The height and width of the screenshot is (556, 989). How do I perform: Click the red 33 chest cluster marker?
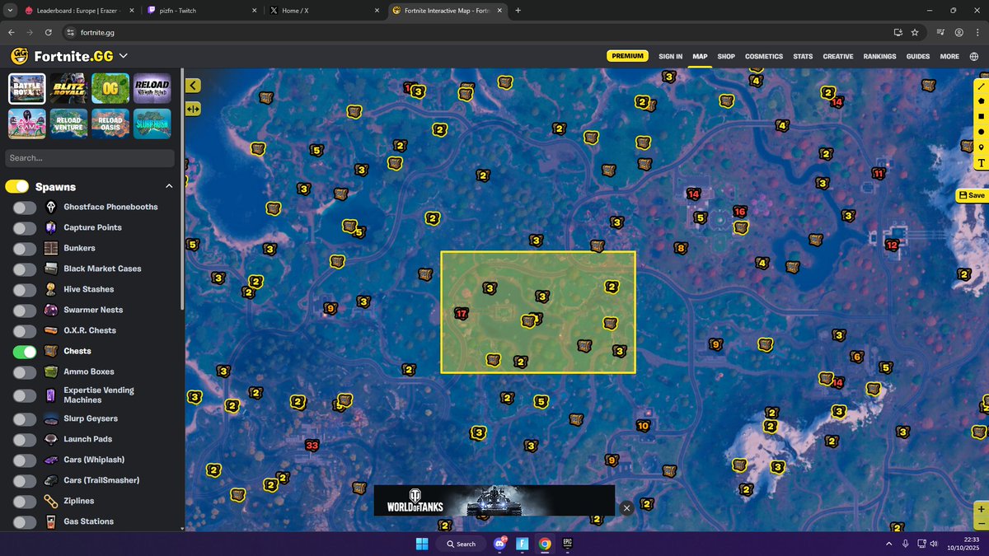[312, 446]
